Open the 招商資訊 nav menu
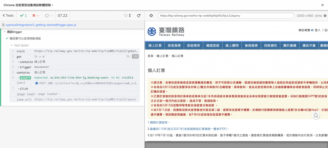 (270, 45)
